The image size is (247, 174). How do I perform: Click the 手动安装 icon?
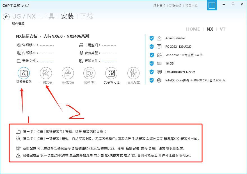pyautogui.click(x=68, y=73)
